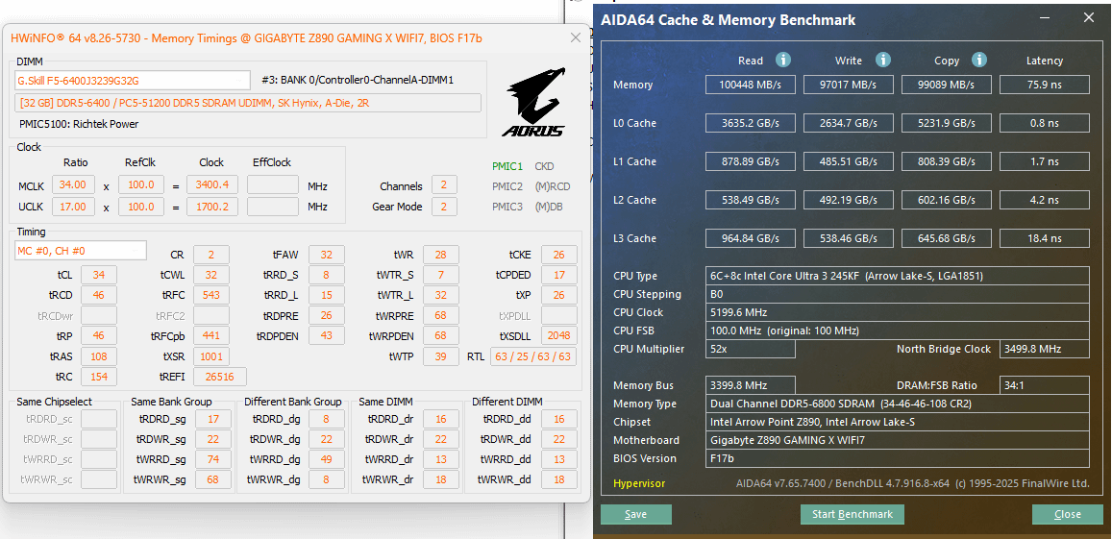
Task: Click the North Bridge Clock 3499.8 MHz field
Action: [1044, 349]
